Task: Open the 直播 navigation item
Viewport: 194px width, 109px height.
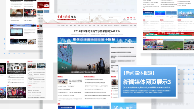Action: (x=131, y=26)
